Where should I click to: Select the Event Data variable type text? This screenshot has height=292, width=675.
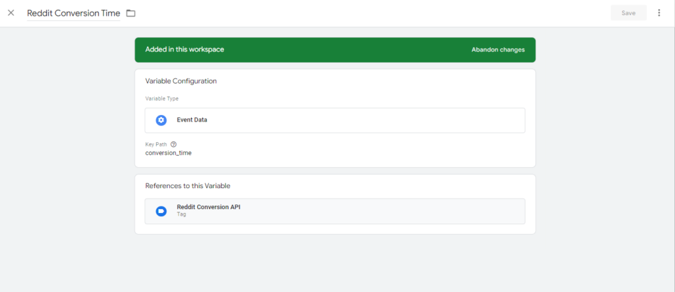coord(192,120)
